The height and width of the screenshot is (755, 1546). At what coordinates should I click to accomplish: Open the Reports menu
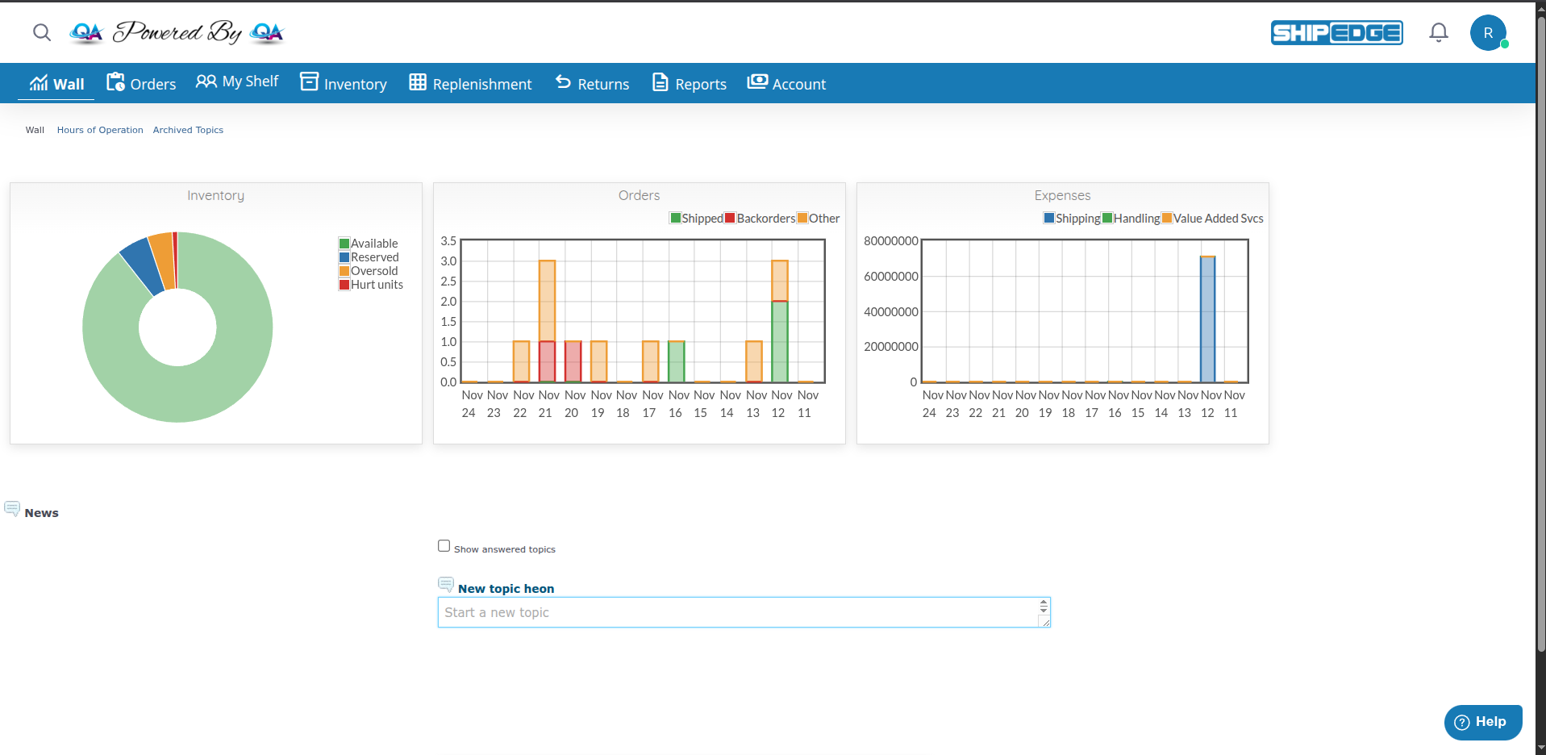tap(690, 84)
